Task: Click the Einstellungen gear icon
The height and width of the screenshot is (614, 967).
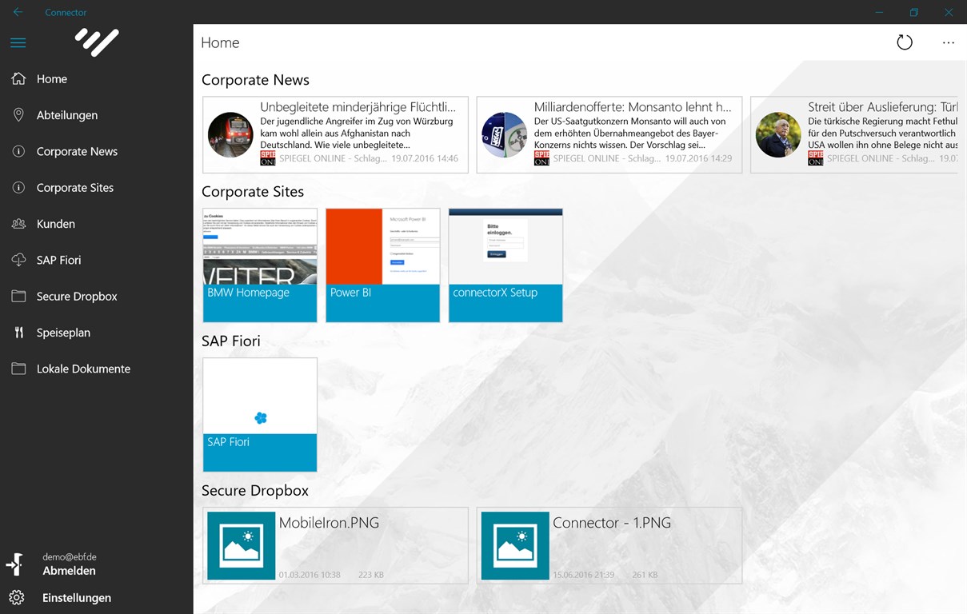Action: point(18,597)
